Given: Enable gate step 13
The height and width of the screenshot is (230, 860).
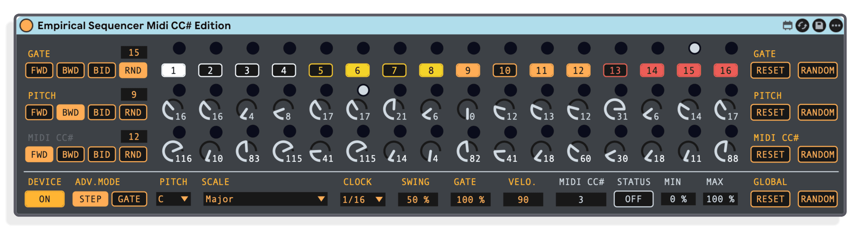Looking at the screenshot, I should pos(615,70).
